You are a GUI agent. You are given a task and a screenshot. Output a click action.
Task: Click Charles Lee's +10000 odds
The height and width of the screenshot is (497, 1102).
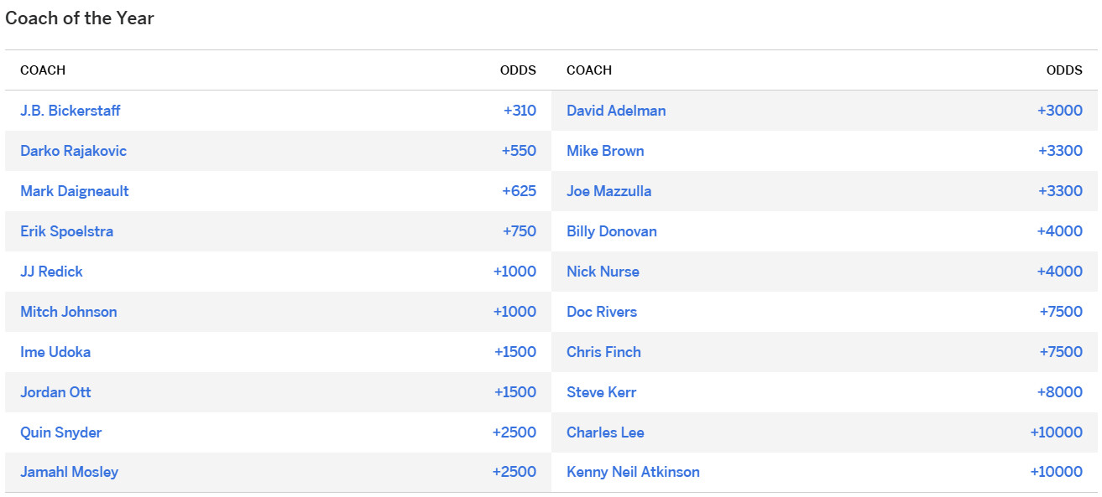pyautogui.click(x=1056, y=432)
